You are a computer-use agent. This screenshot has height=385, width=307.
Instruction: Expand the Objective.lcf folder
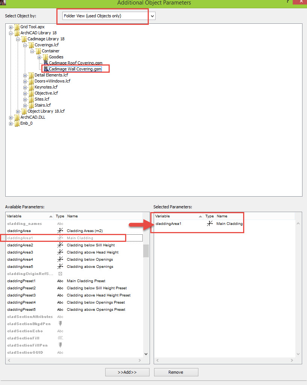pos(25,93)
